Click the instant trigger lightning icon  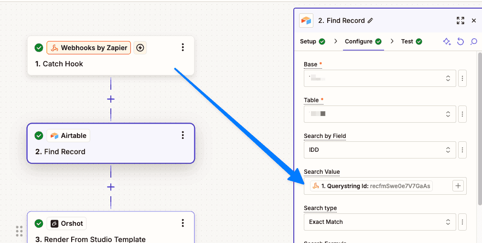click(x=140, y=48)
